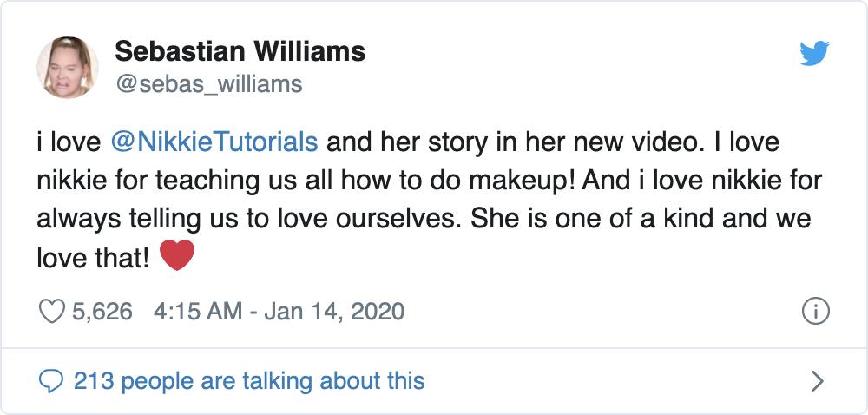The image size is (868, 415).
Task: Click the red heart emoji in tweet
Action: click(177, 257)
